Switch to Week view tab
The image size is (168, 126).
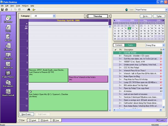click(x=33, y=120)
